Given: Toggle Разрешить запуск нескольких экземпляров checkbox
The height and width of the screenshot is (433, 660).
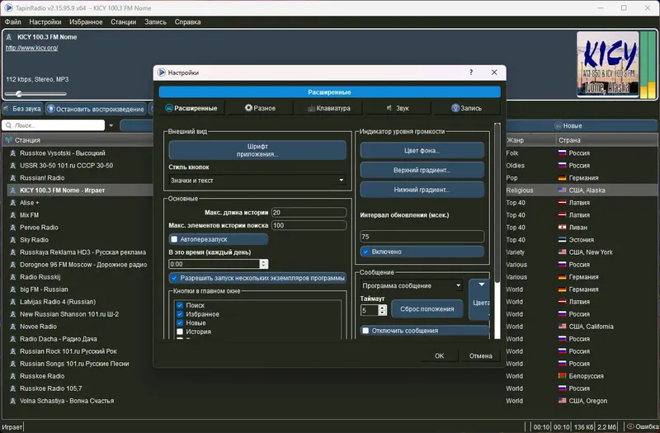Looking at the screenshot, I should [x=174, y=278].
